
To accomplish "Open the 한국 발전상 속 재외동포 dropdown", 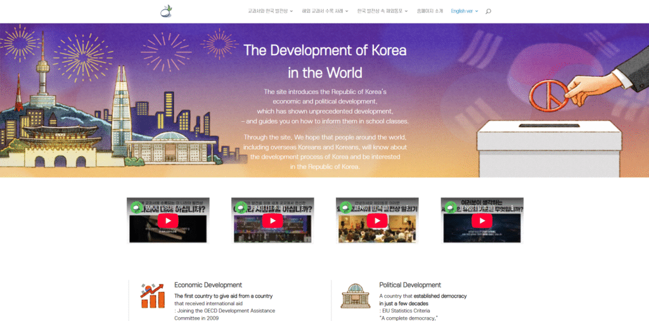I will coord(382,11).
